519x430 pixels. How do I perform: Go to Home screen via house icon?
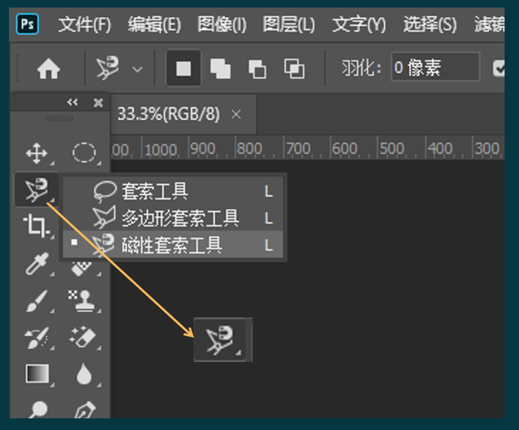pos(48,69)
